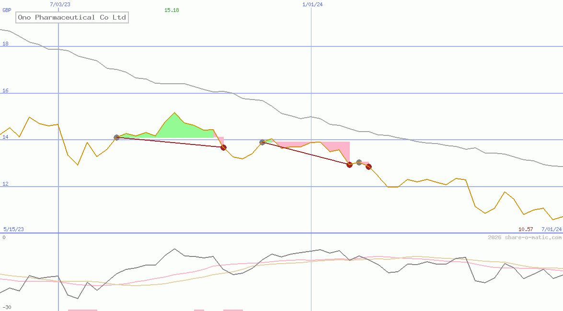Click the red 10.57 low value
The width and height of the screenshot is (563, 311).
tap(526, 229)
